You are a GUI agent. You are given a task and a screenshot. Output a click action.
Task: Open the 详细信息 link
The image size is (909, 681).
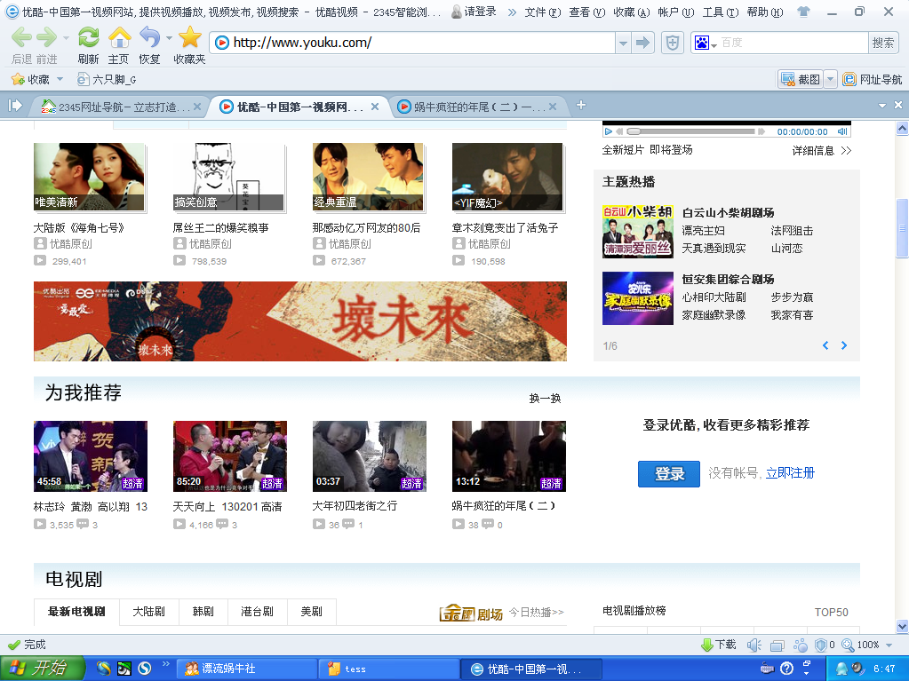tap(821, 151)
